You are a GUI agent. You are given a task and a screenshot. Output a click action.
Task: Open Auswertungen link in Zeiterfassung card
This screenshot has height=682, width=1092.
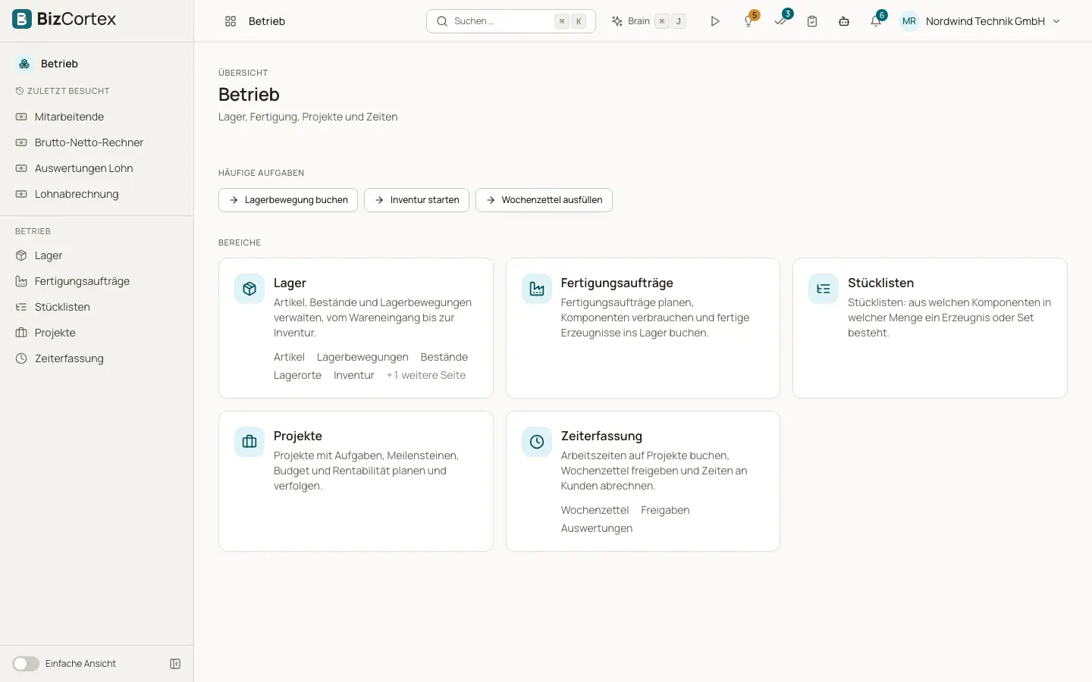597,528
